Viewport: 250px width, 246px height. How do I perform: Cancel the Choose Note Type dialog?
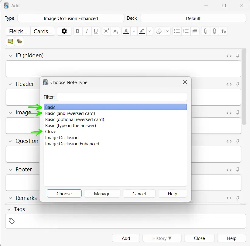click(139, 194)
